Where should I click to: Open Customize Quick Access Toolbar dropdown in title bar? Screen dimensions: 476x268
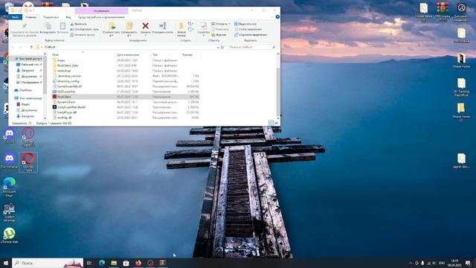tap(30, 10)
